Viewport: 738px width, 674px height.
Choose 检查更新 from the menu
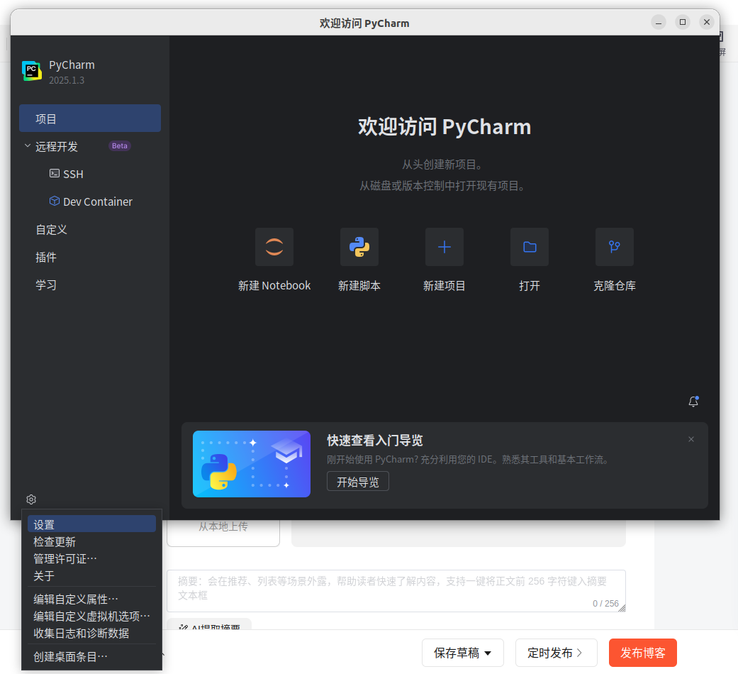coord(55,541)
